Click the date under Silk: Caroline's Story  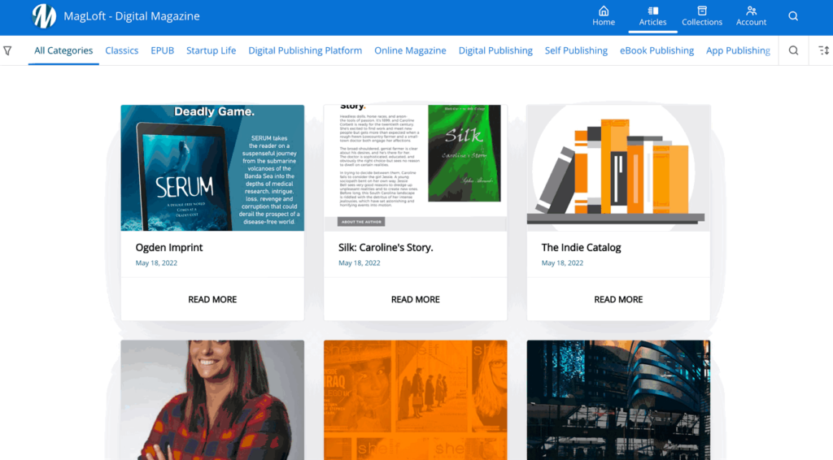359,263
